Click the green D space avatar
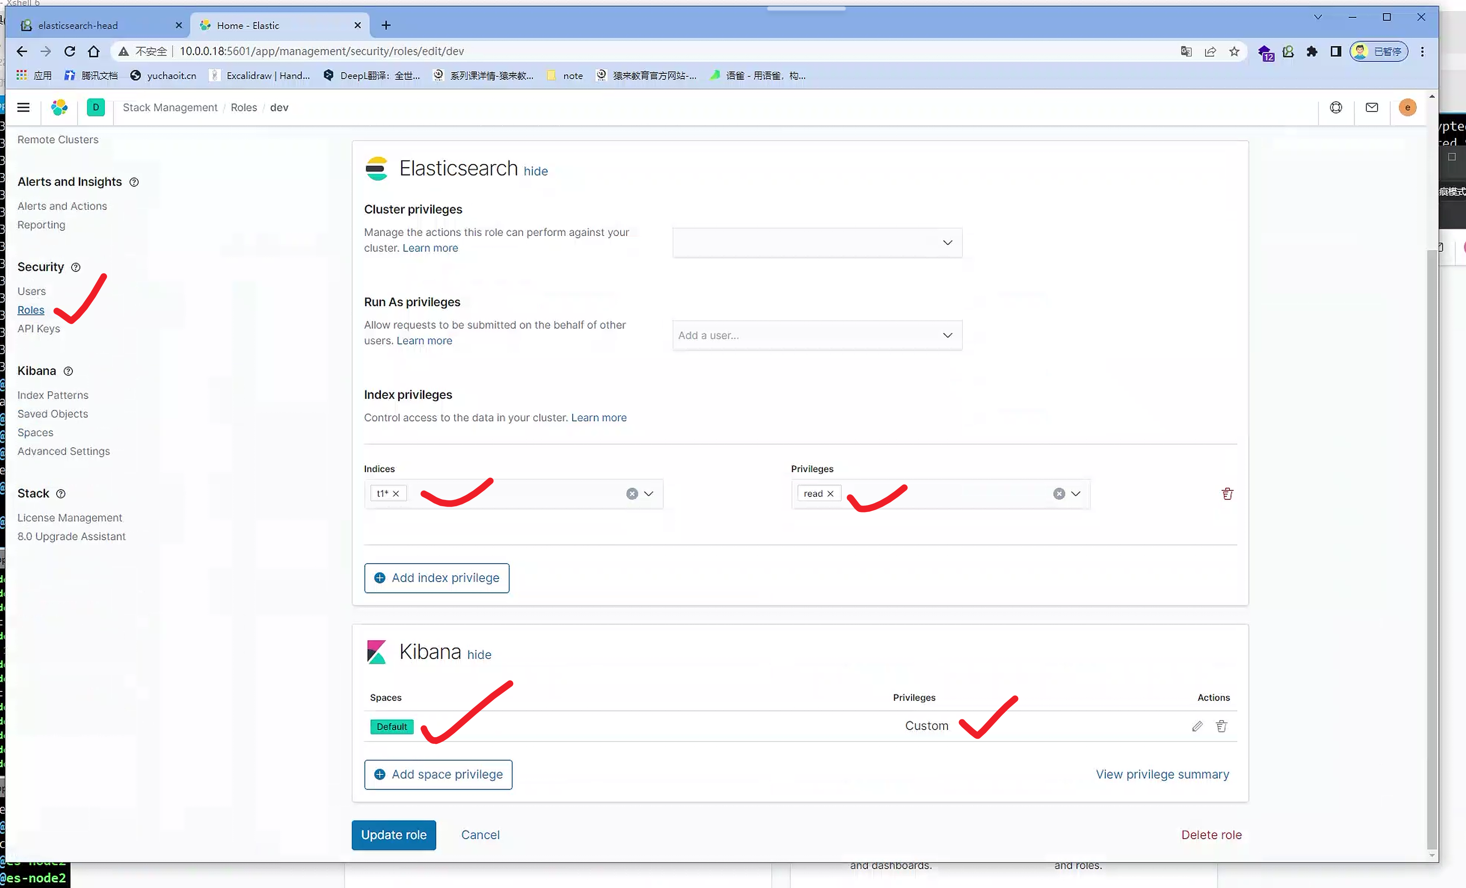Image resolution: width=1466 pixels, height=888 pixels. (96, 108)
